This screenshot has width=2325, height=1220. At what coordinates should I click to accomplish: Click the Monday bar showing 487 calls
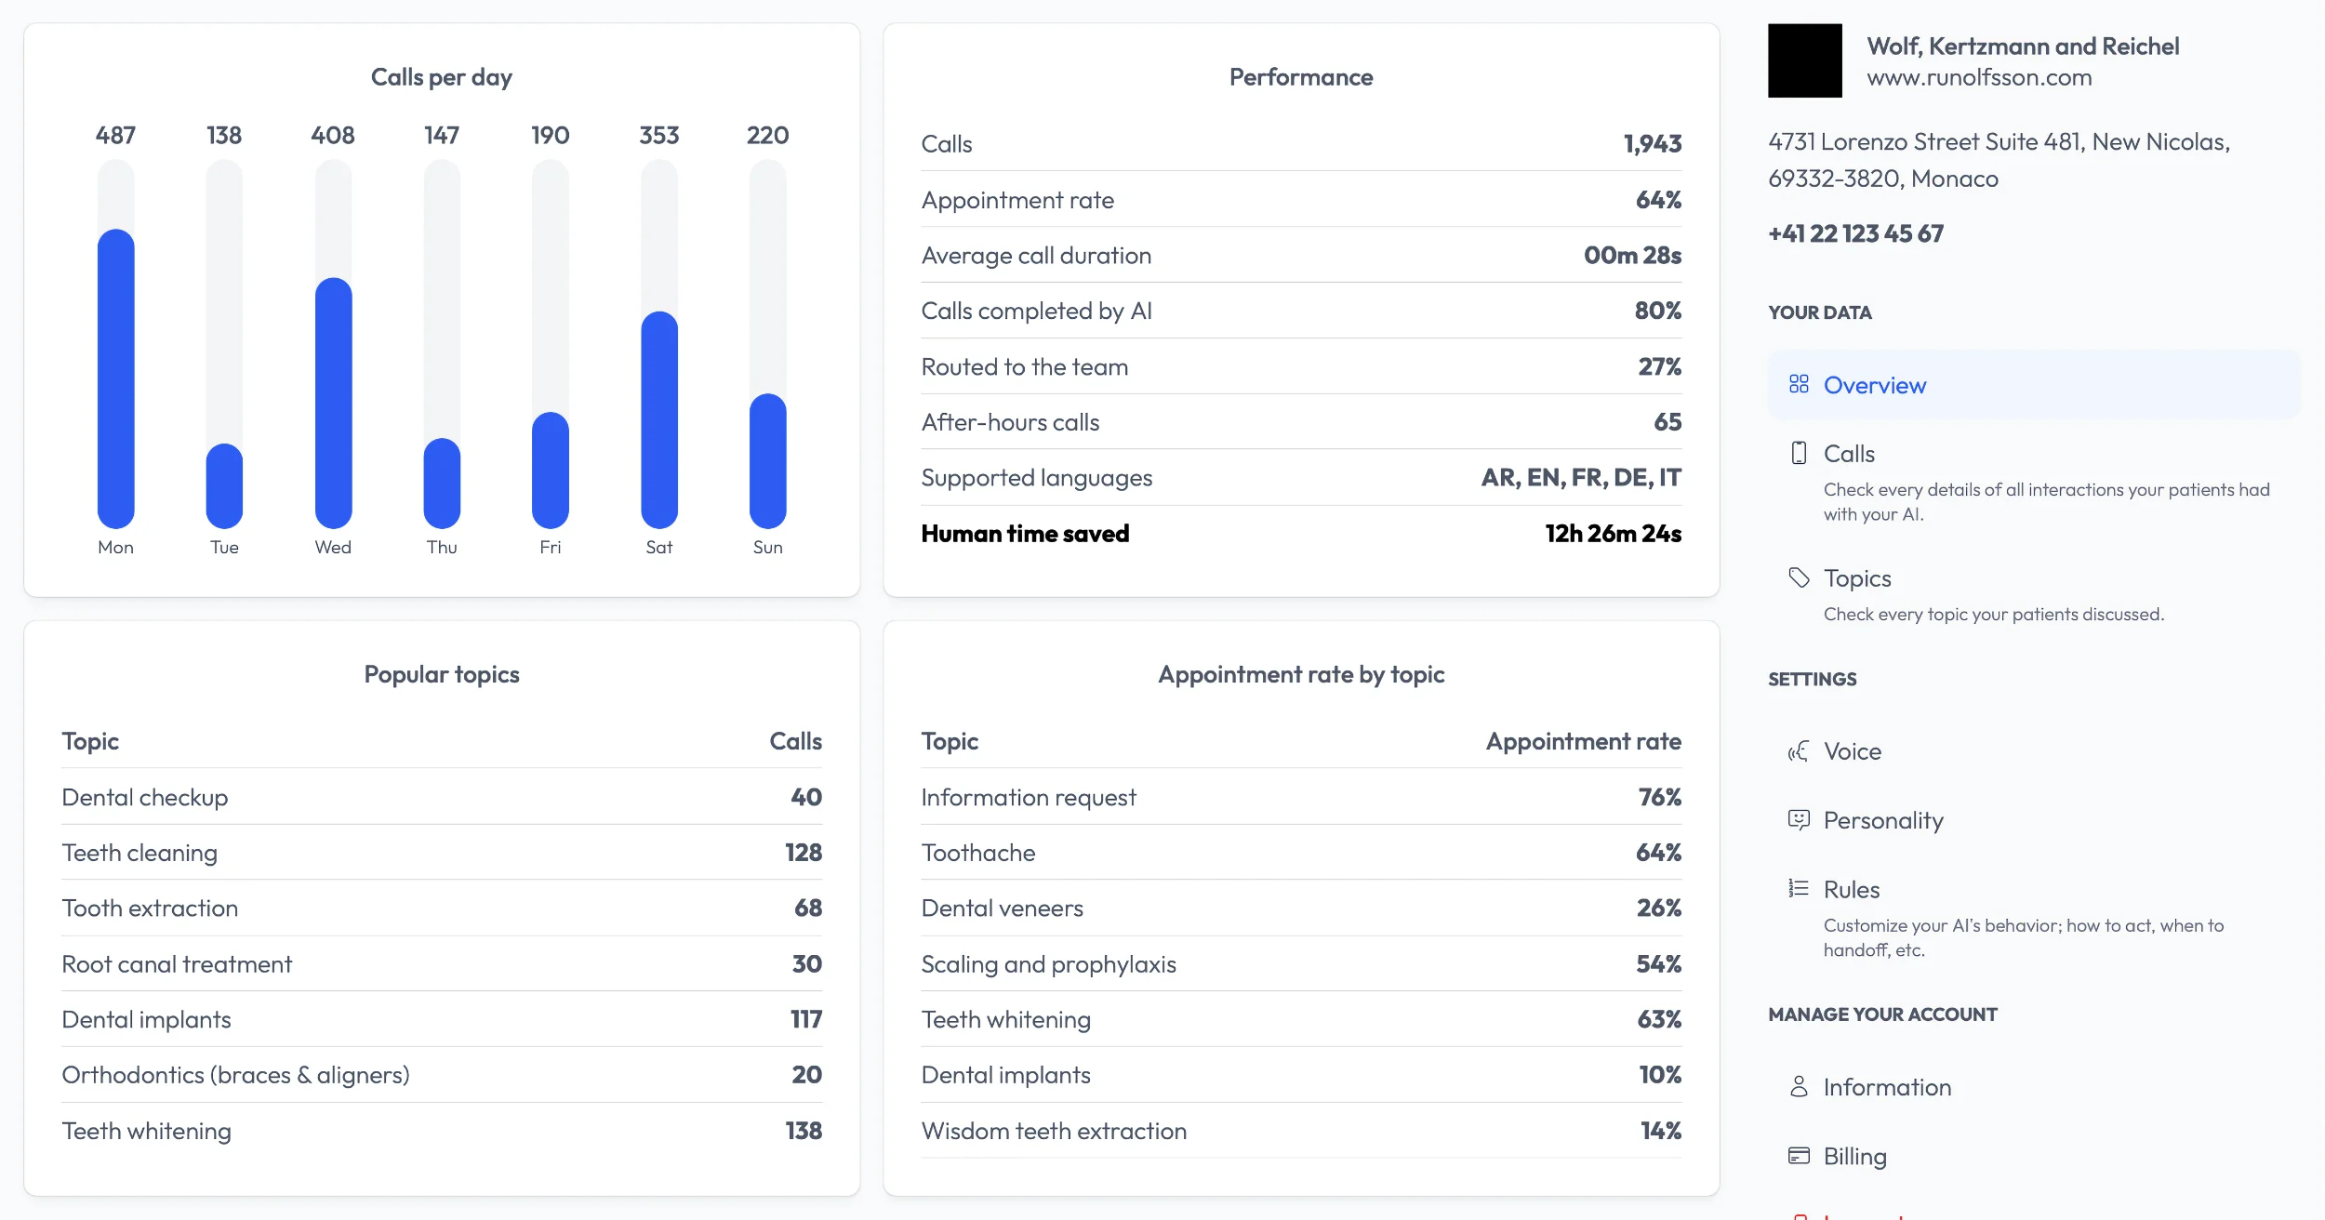click(x=116, y=378)
